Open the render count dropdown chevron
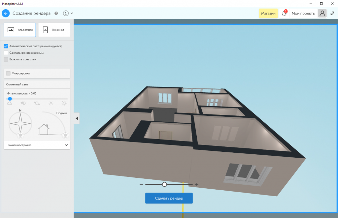 [72, 14]
